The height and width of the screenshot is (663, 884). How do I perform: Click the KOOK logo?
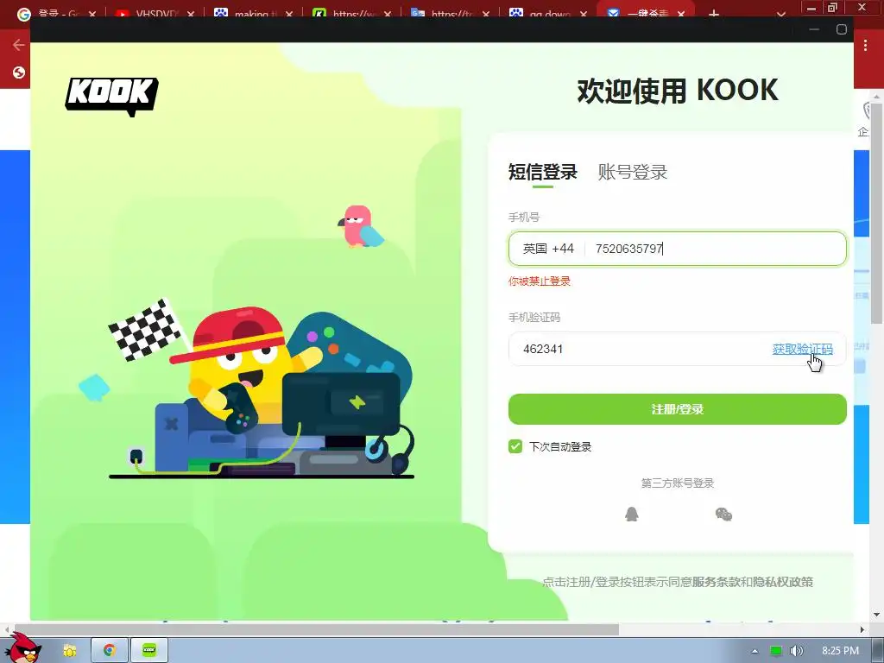(x=111, y=96)
